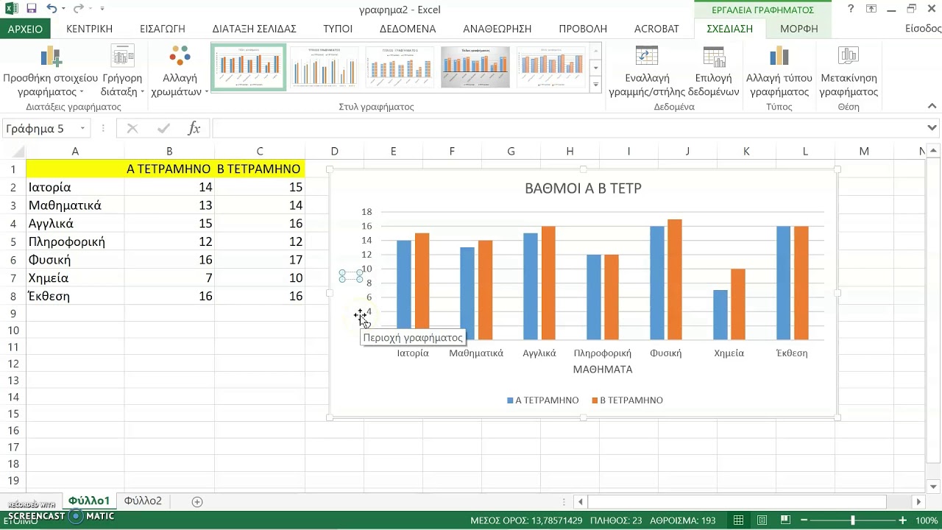
Task: Switch to Page Break Preview icon
Action: (787, 520)
